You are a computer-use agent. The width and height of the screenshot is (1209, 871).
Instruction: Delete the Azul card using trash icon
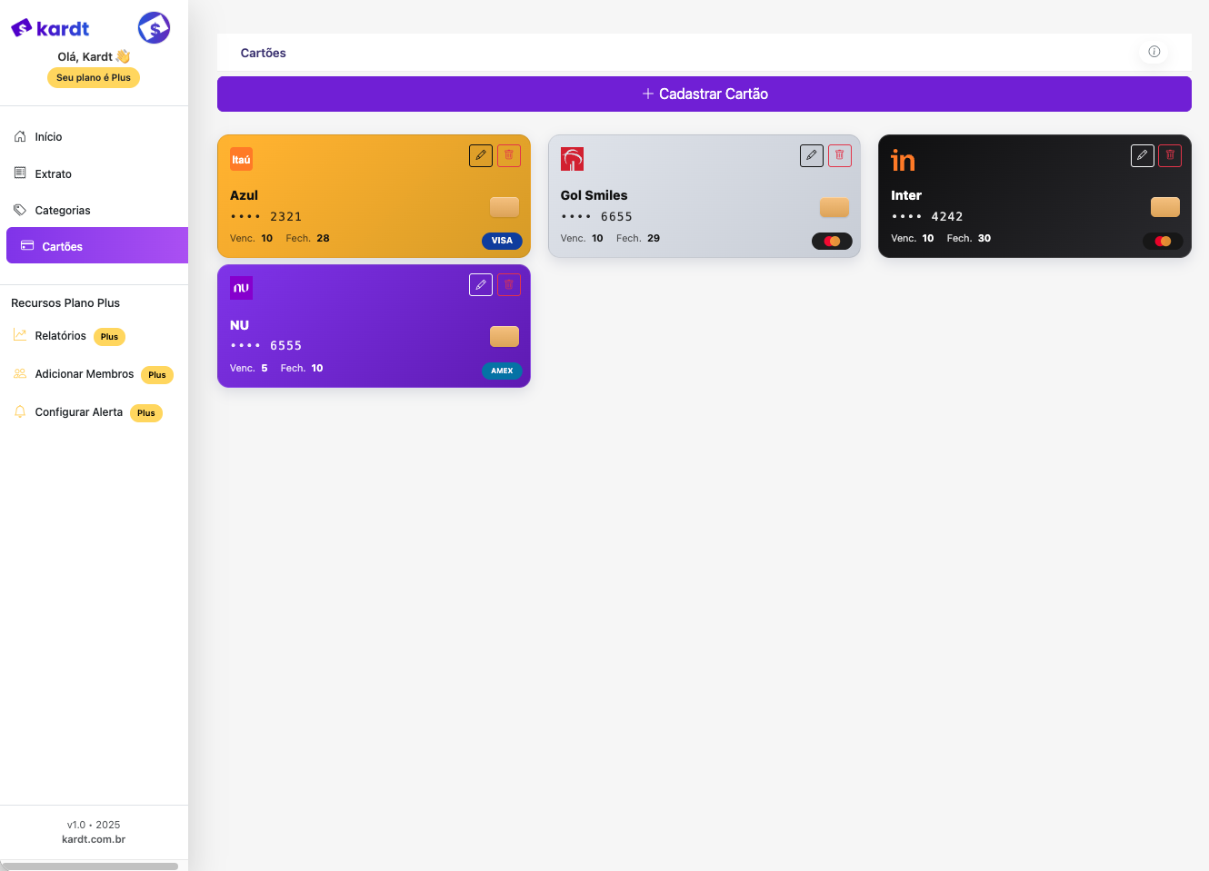pos(509,155)
